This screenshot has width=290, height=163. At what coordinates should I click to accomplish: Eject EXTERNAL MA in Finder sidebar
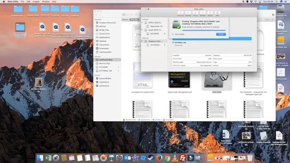[x=119, y=71]
